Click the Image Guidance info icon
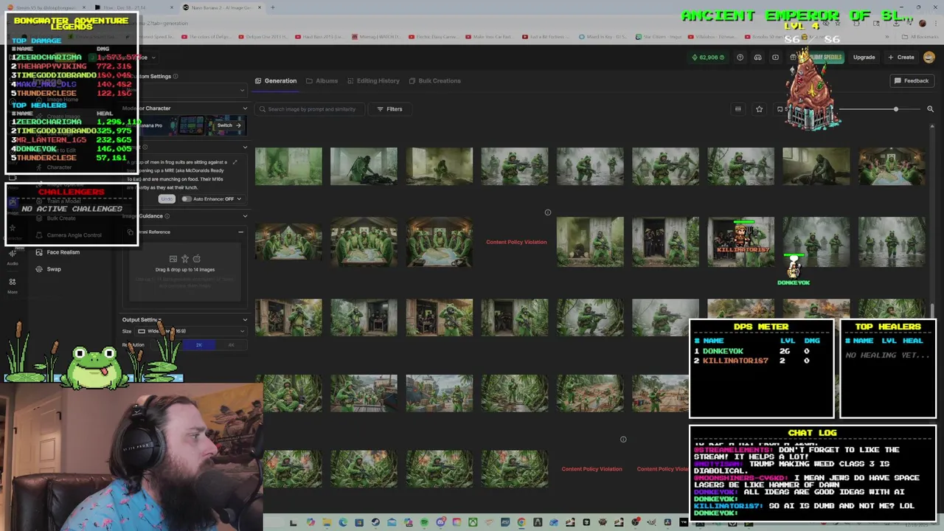 pyautogui.click(x=167, y=216)
